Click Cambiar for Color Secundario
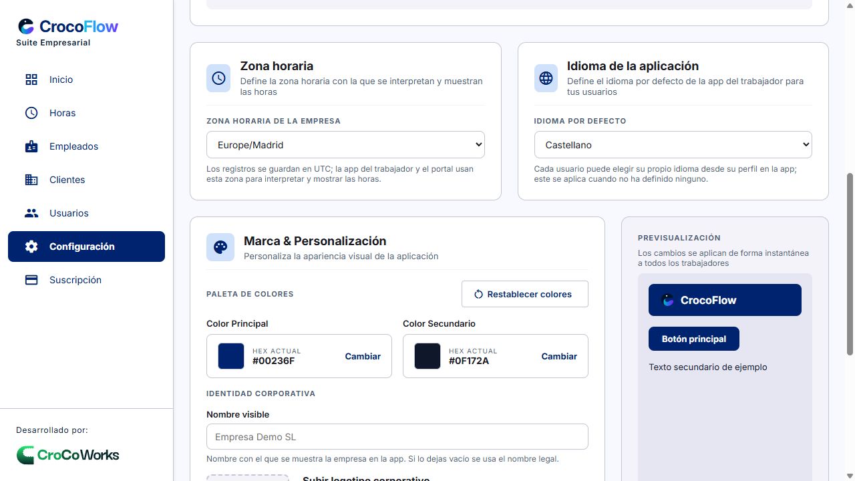The width and height of the screenshot is (855, 481). point(559,356)
